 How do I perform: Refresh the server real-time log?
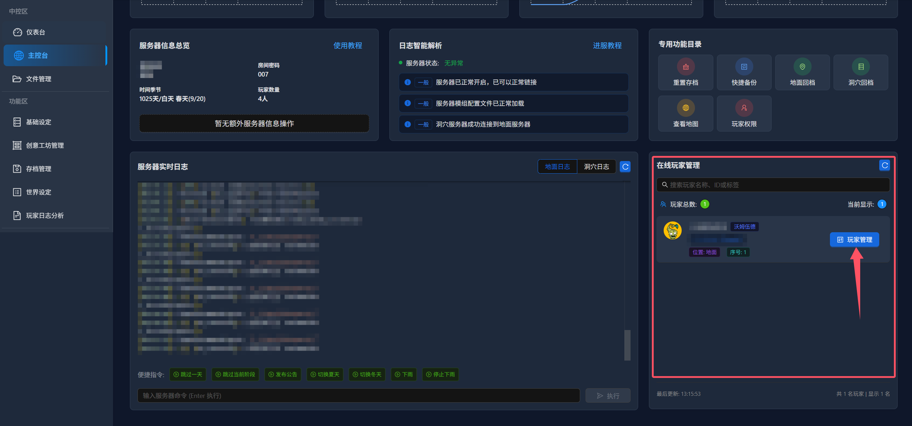(625, 167)
